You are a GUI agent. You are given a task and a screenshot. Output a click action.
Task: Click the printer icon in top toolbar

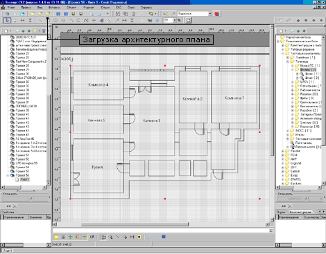tap(99, 14)
